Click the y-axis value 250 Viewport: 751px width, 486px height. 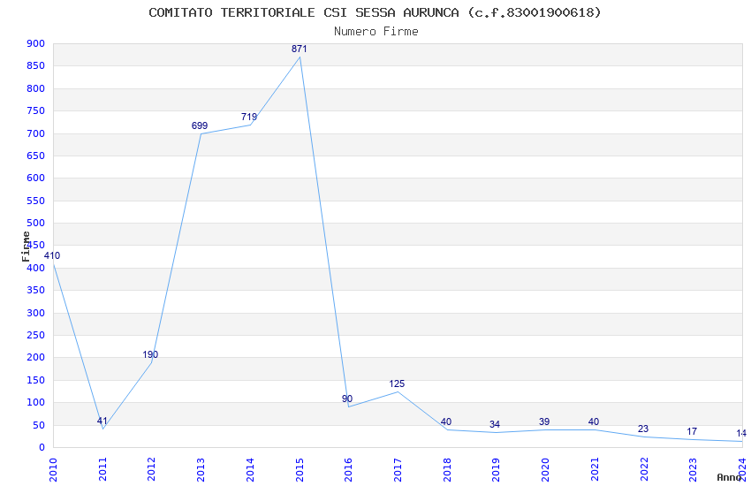pos(36,335)
